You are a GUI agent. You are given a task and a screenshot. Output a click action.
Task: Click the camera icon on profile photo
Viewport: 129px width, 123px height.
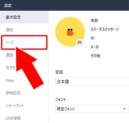coord(80,42)
